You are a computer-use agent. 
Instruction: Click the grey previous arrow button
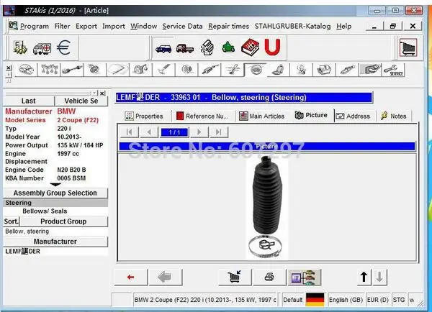(166, 277)
